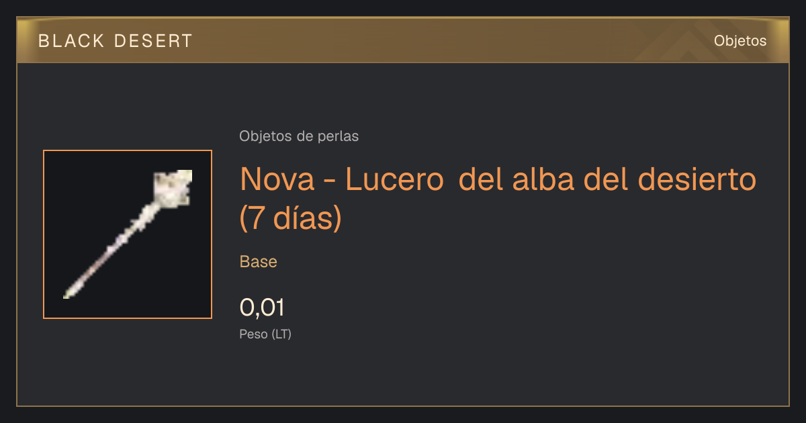Screen dimensions: 806x423
Task: Click the 0,01 weight value
Action: tap(263, 308)
